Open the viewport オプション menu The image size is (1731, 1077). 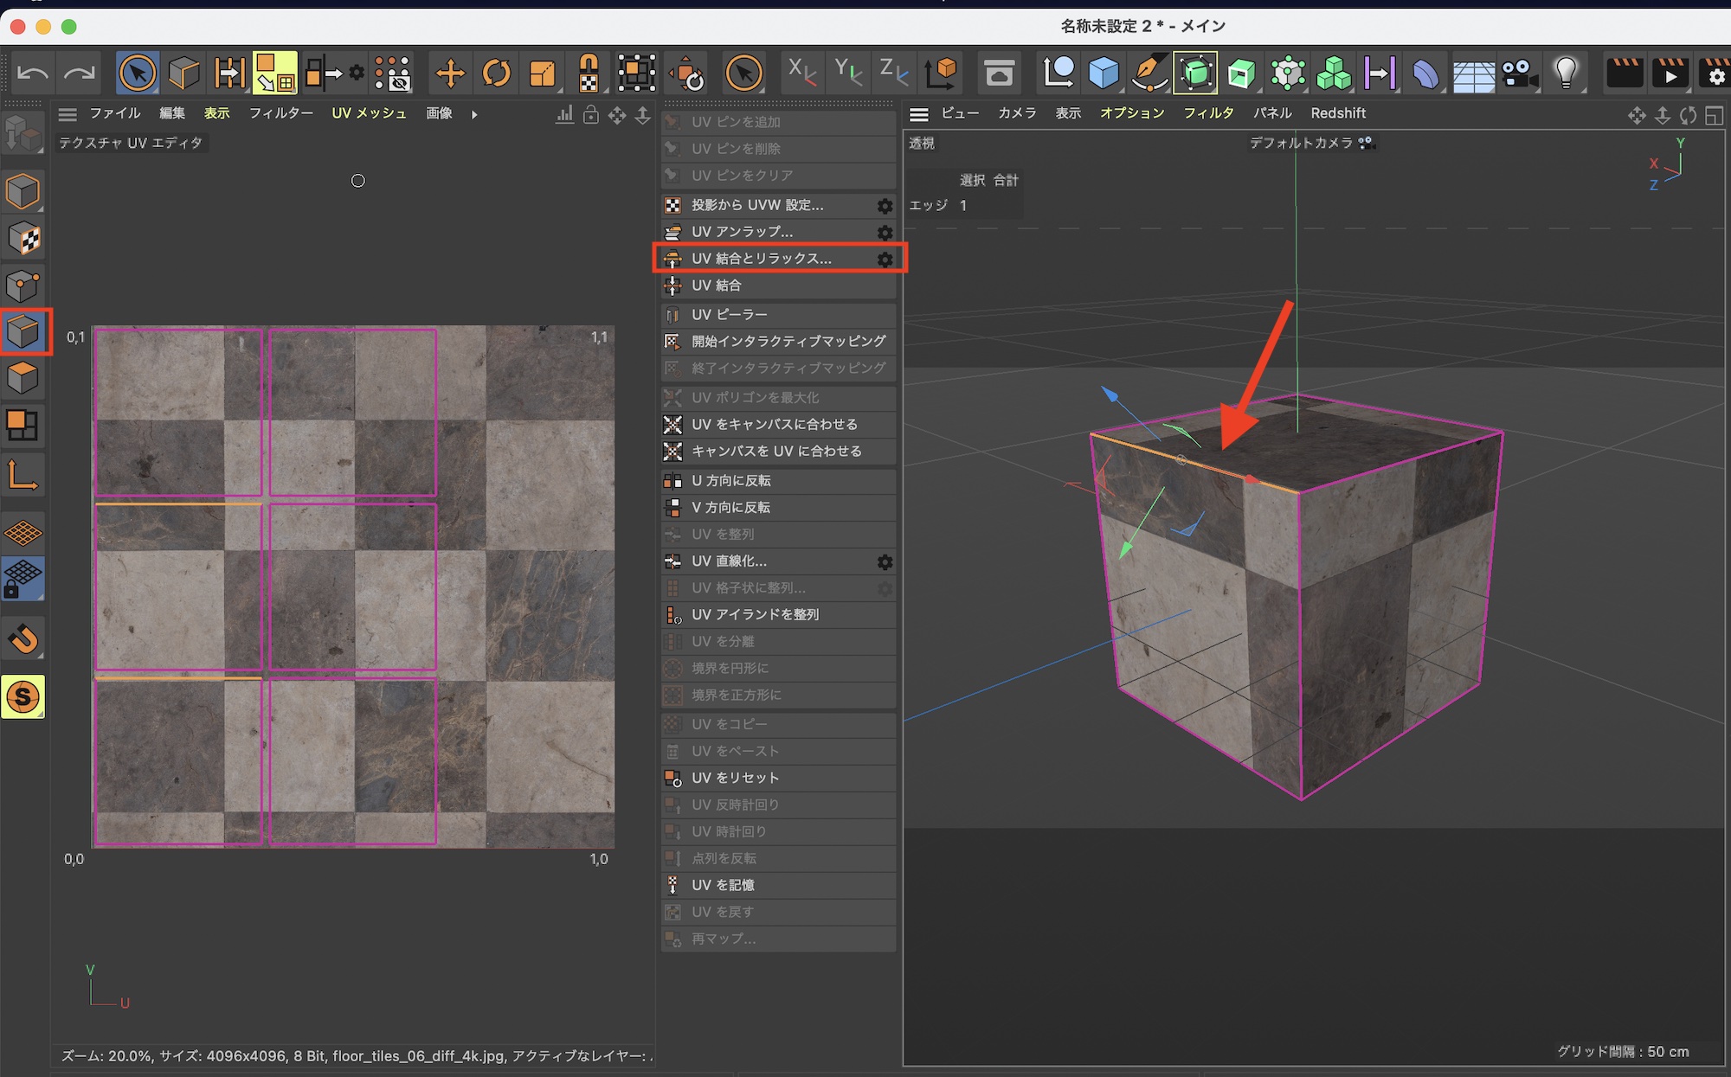point(1131,113)
